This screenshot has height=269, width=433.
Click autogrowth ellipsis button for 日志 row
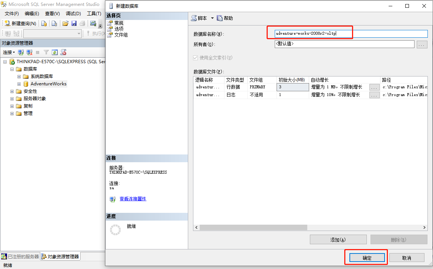click(374, 95)
